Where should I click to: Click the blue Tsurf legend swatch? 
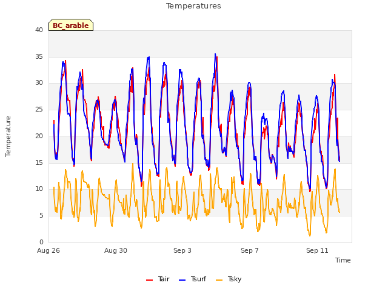pyautogui.click(x=182, y=280)
